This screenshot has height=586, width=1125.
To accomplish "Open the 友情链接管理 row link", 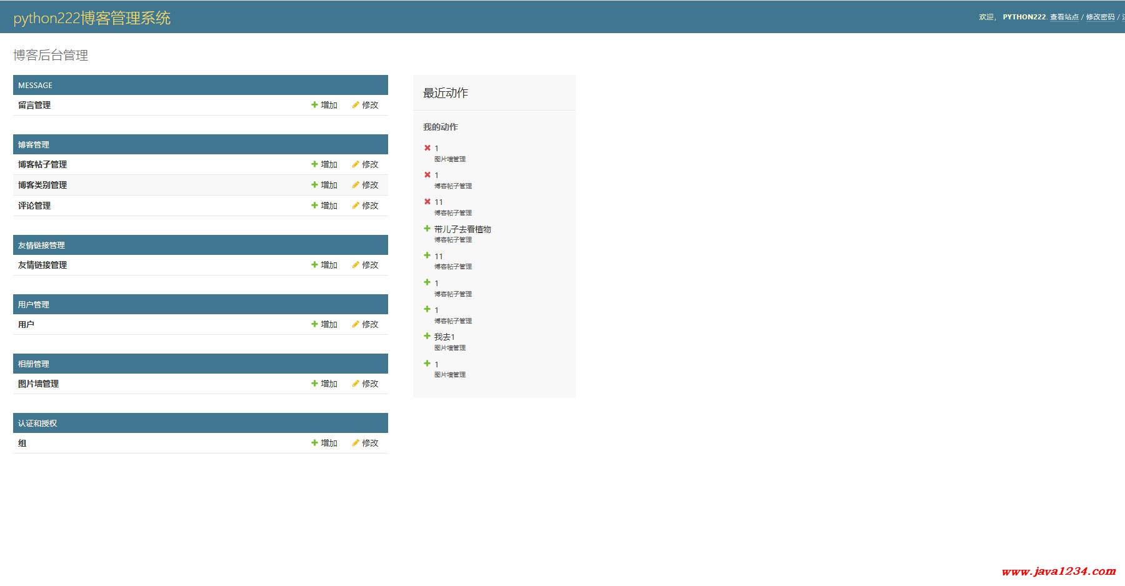I will pos(42,265).
